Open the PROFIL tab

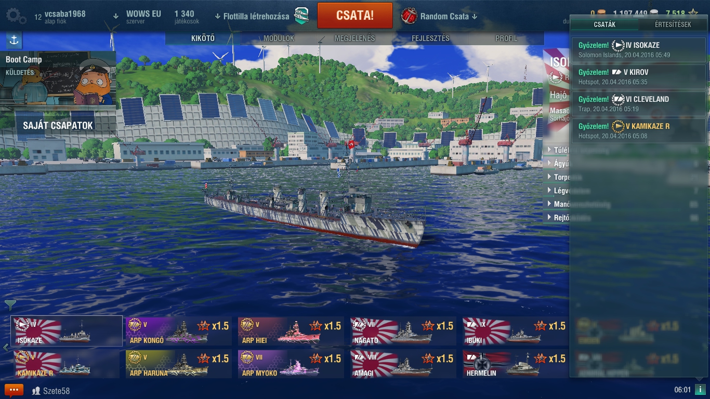[506, 38]
